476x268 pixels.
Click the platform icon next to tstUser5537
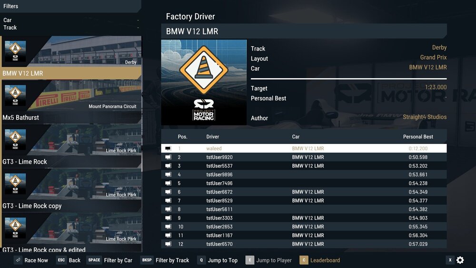(168, 166)
